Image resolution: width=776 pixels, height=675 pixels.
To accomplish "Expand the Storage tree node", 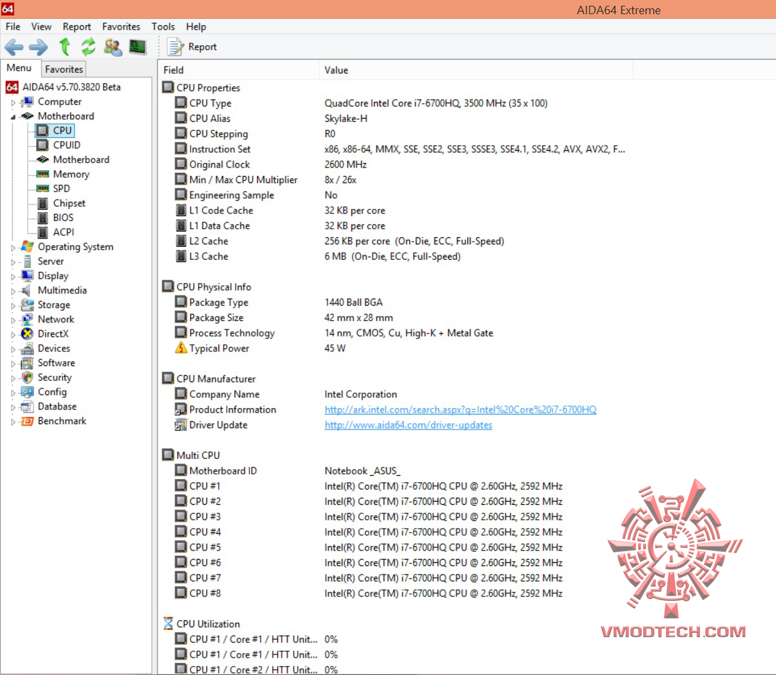I will [x=13, y=306].
